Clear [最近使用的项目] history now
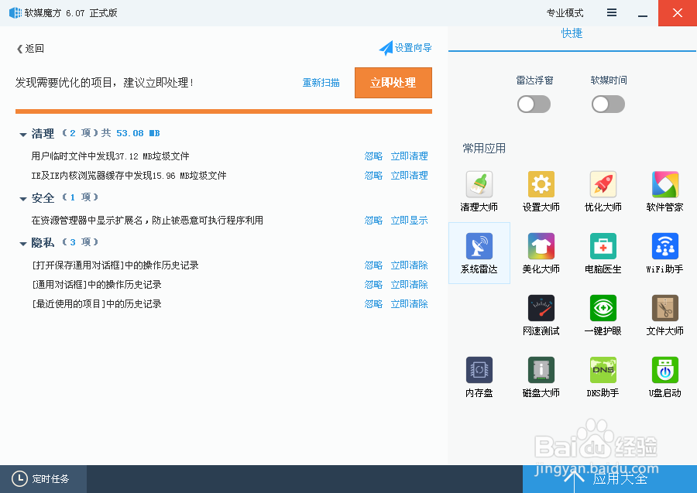 pos(409,304)
